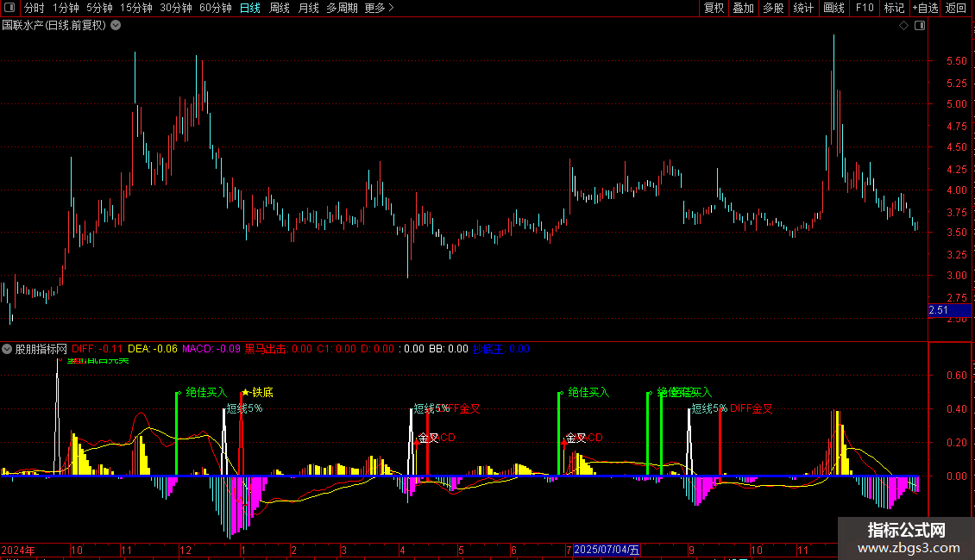The height and width of the screenshot is (560, 975).
Task: Click the 2024年 label on time axis
Action: click(18, 550)
